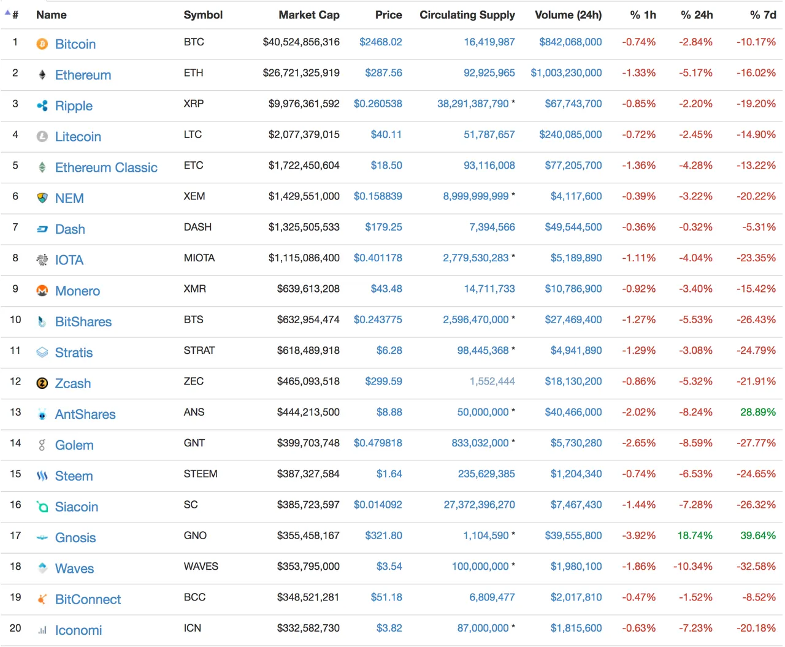Click Gnosis price $321.80
785x647 pixels.
tap(384, 535)
